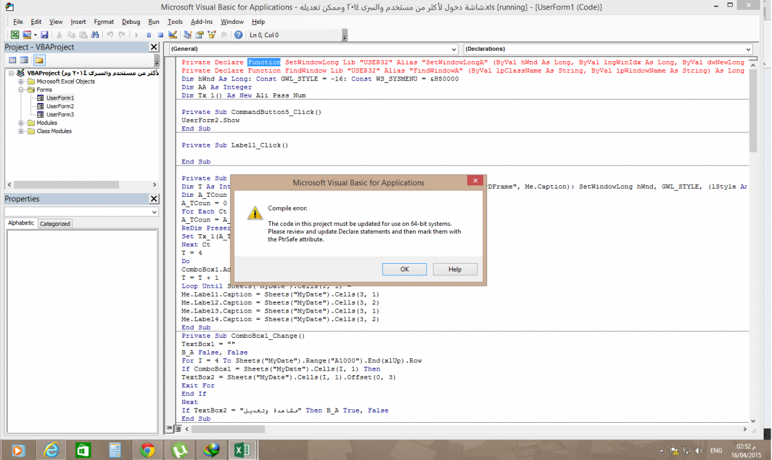Click the Find binoculars icon

coord(95,35)
